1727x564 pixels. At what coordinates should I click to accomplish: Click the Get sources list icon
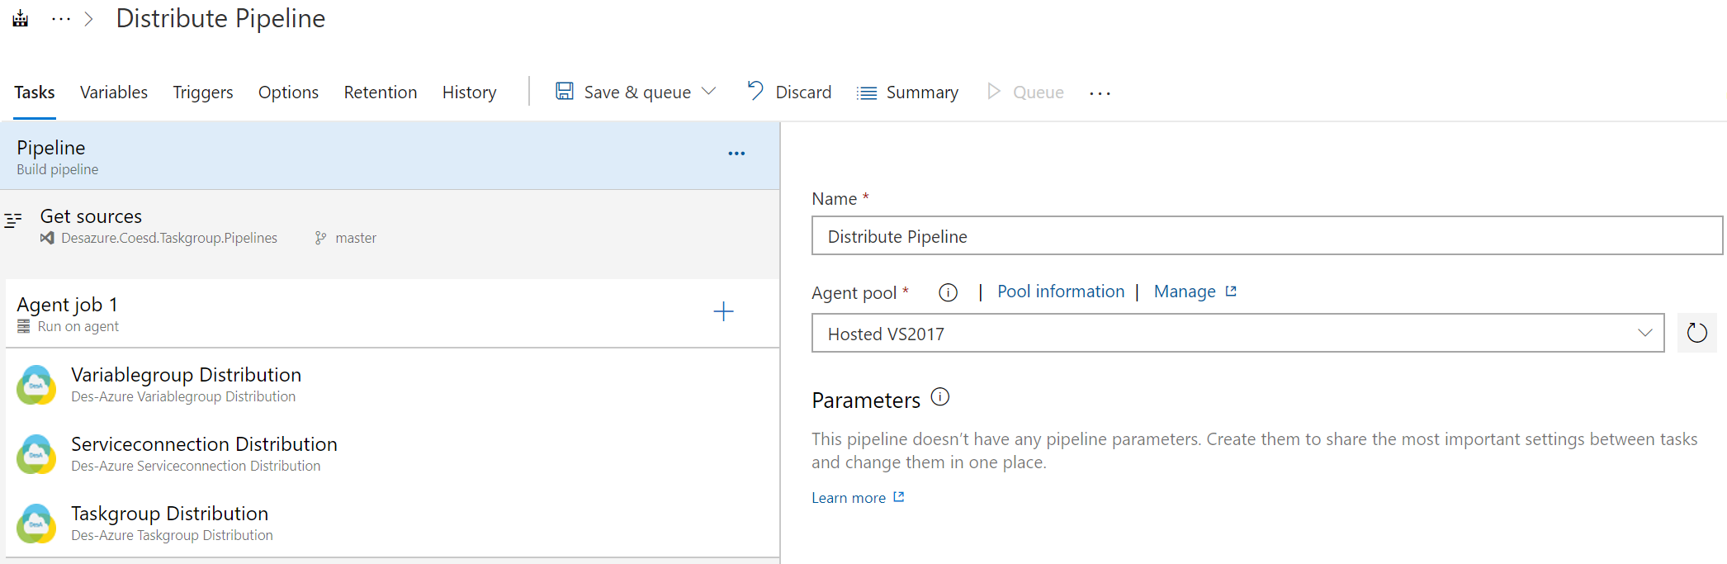[13, 220]
